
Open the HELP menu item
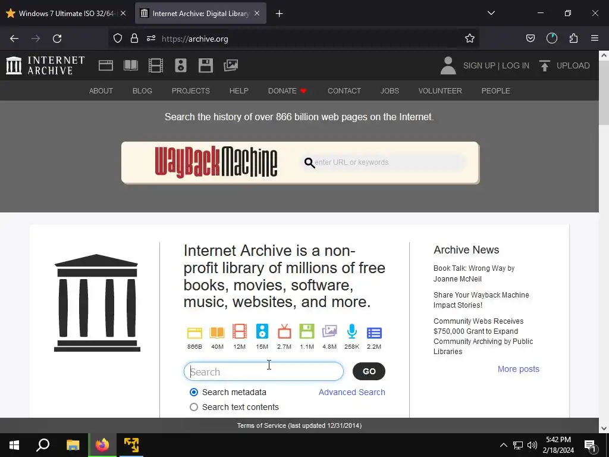tap(239, 91)
